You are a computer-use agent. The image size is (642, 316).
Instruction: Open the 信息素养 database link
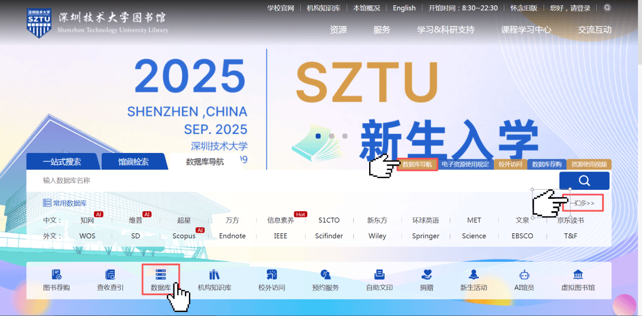pyautogui.click(x=281, y=221)
